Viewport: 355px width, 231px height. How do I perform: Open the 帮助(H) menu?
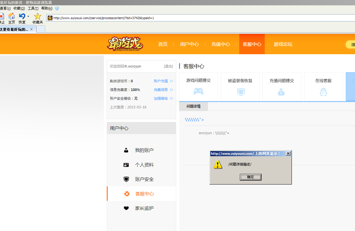(x=47, y=8)
